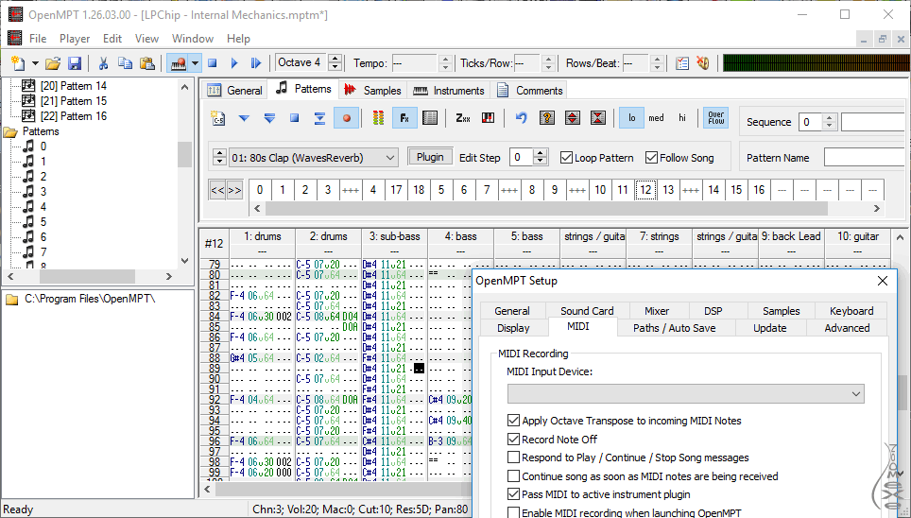Click the New file icon

[x=19, y=62]
